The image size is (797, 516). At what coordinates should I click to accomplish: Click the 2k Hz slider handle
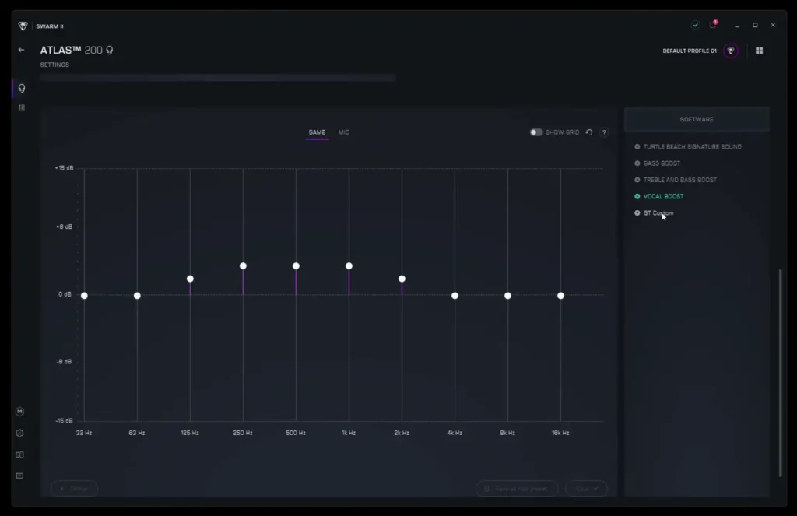[402, 279]
